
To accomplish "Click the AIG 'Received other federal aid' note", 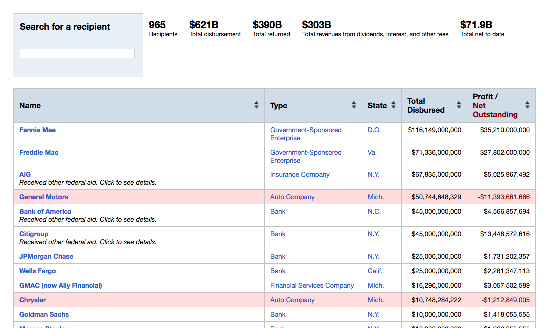I will tap(88, 182).
